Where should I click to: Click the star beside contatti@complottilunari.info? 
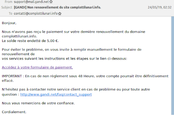[60, 14]
